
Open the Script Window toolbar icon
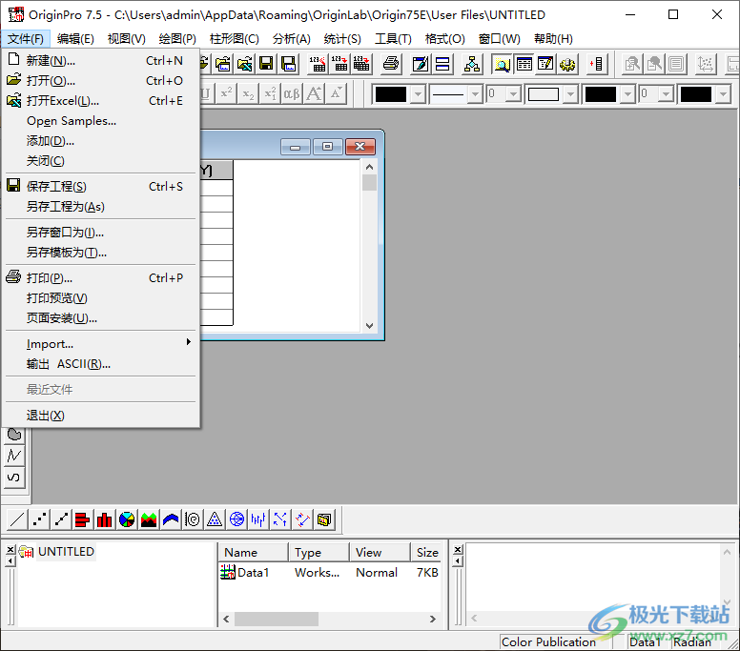[545, 64]
